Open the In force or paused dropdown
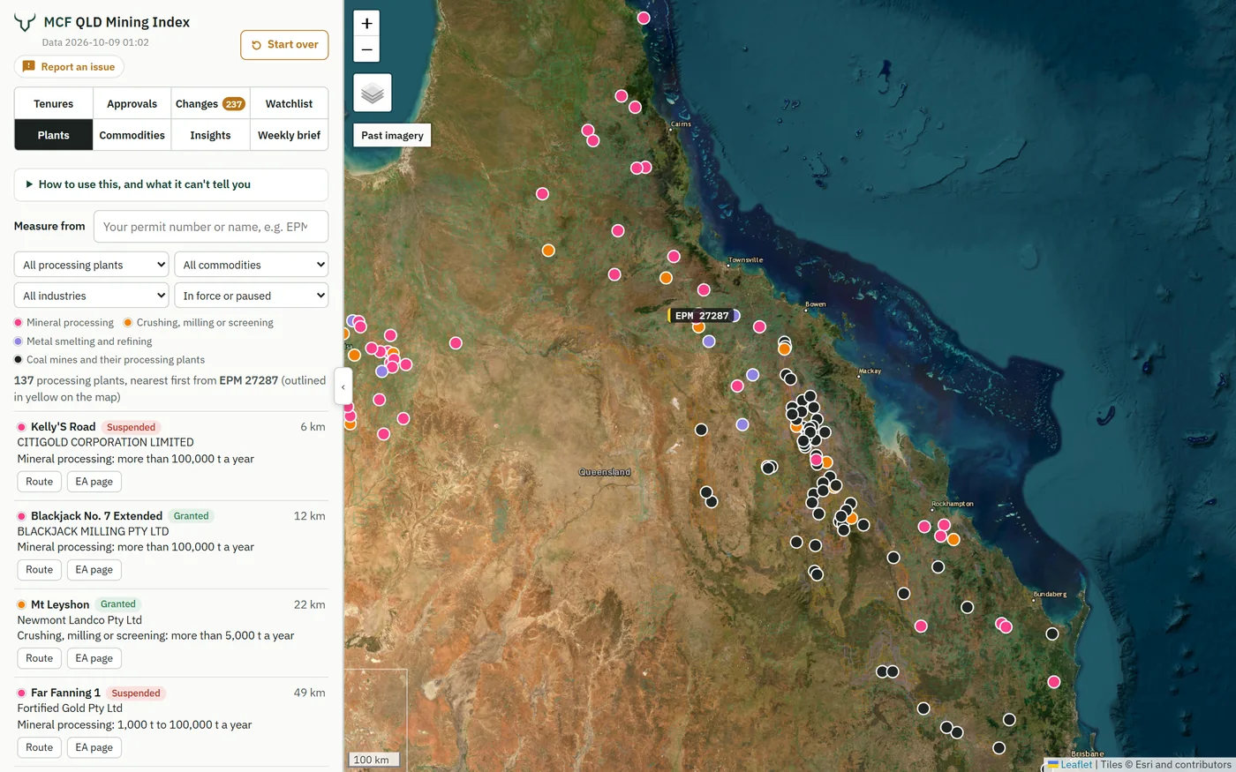This screenshot has height=772, width=1236. [252, 296]
